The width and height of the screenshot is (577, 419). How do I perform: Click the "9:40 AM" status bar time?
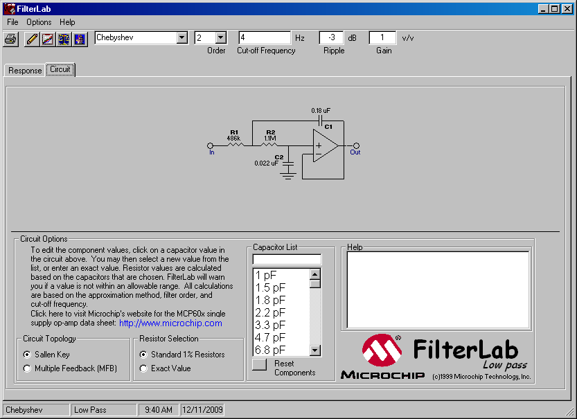pyautogui.click(x=159, y=410)
